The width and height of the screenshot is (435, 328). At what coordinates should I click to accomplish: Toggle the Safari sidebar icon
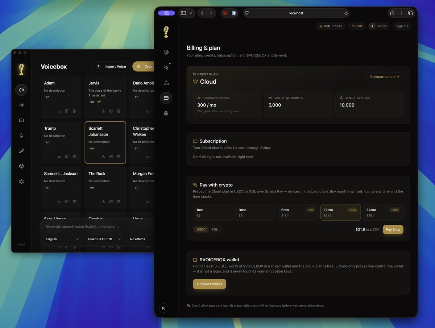[183, 13]
